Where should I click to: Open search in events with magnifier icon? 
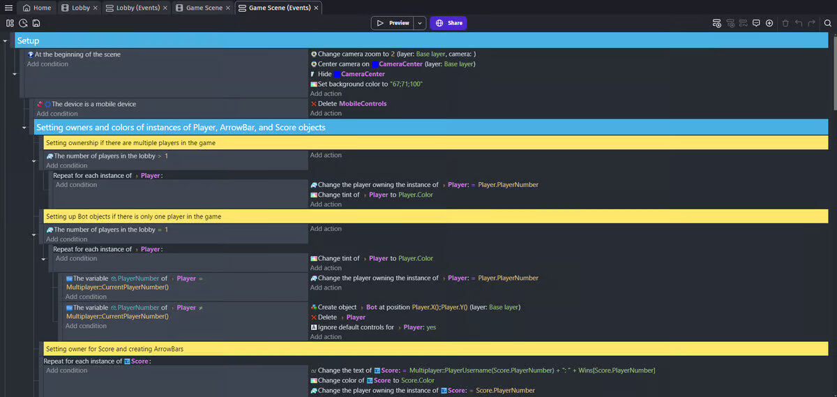(827, 23)
